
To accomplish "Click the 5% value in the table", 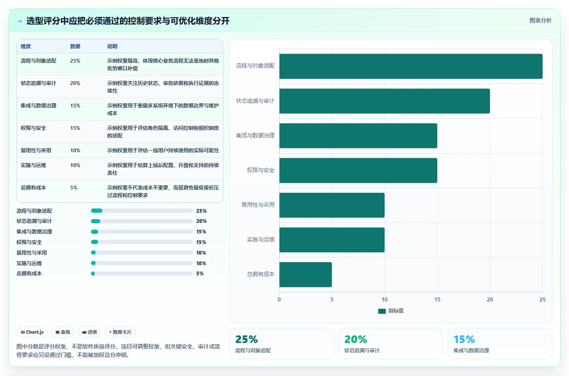I will coord(74,188).
